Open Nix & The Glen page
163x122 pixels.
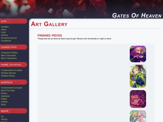(8, 90)
